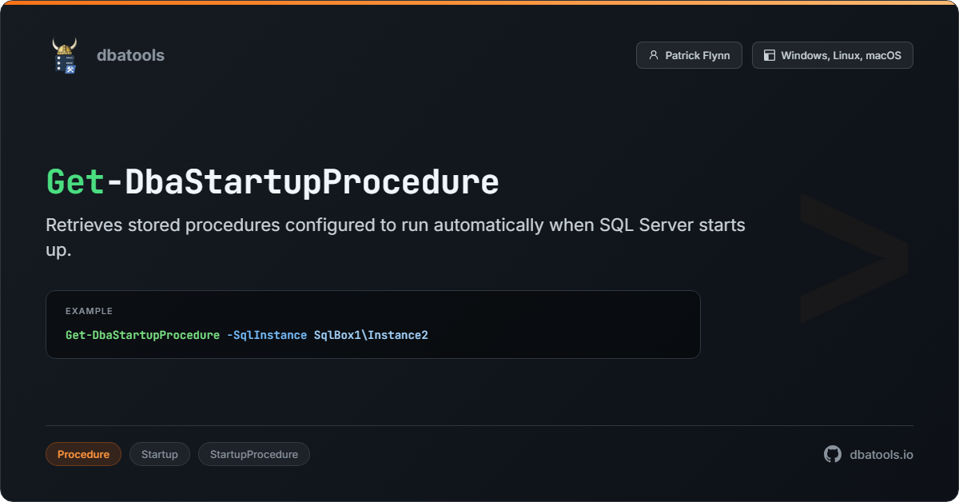Click the Get-DbaStartupProcedure heading
Screen dimensions: 959x502
[x=273, y=182]
